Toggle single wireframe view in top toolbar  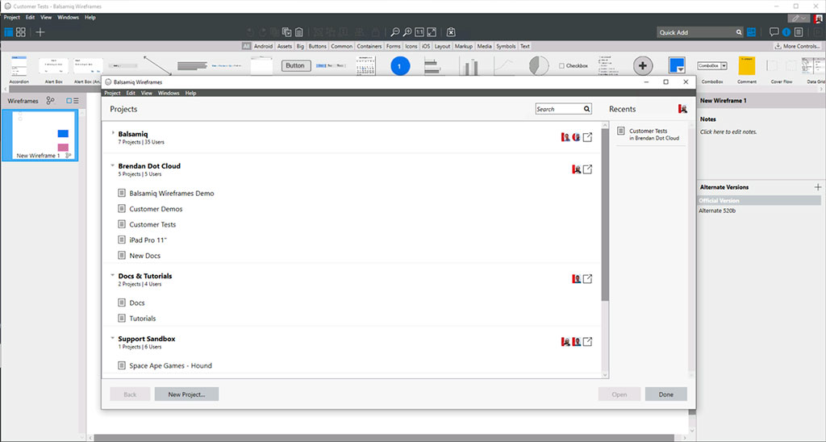(9, 32)
